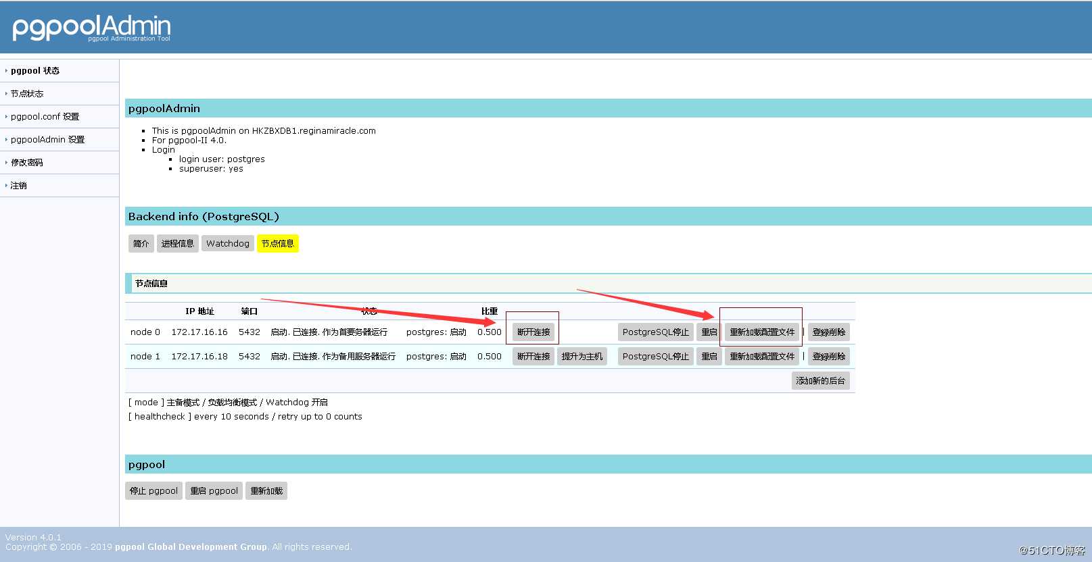The image size is (1092, 562).
Task: Click the 'superuser: yes' text
Action: click(211, 169)
